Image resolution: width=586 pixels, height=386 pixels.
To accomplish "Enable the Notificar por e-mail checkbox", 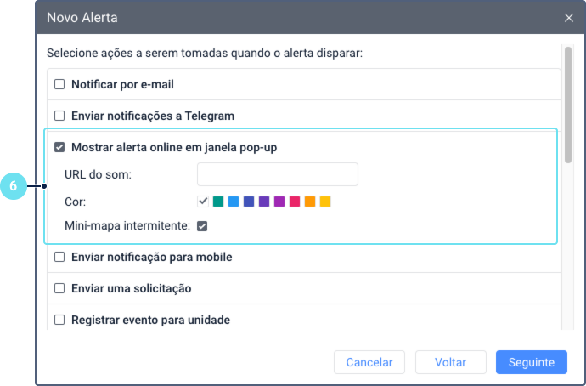I will coord(59,84).
